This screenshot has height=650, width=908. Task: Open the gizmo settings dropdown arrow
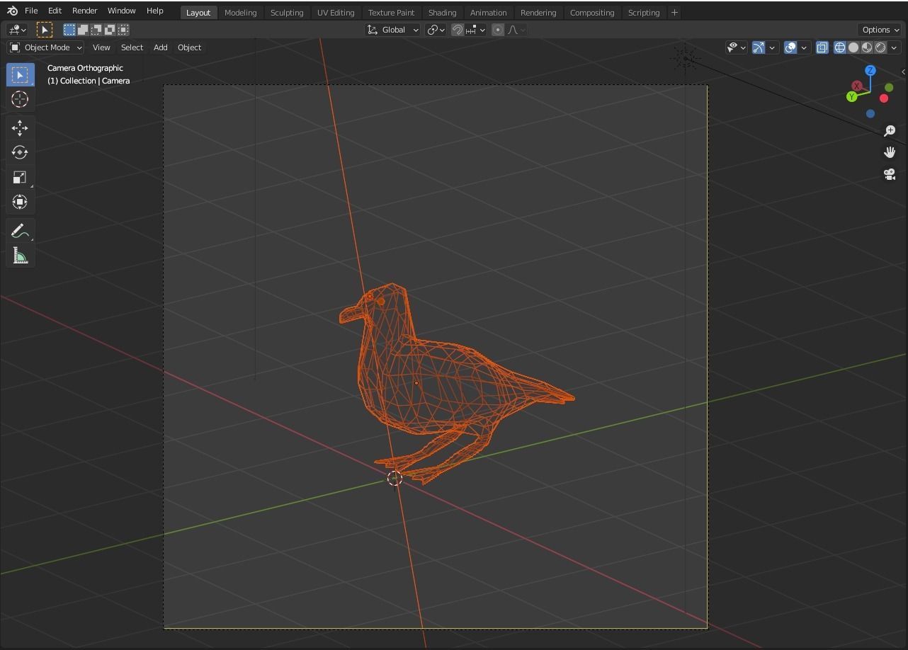[x=772, y=47]
